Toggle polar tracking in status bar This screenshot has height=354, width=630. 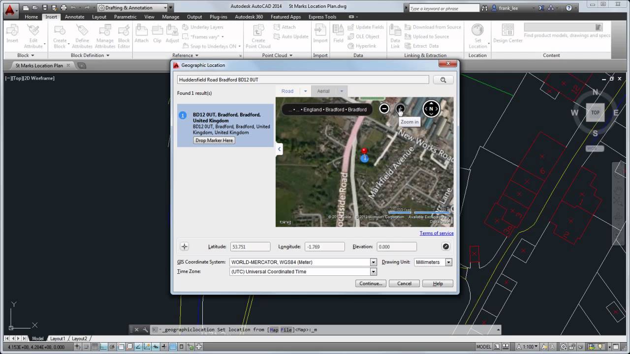click(112, 347)
